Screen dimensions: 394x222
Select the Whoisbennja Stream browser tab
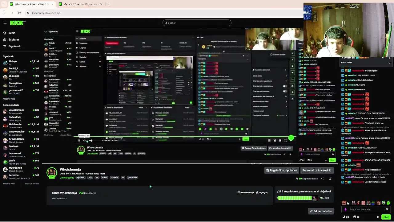(x=31, y=4)
